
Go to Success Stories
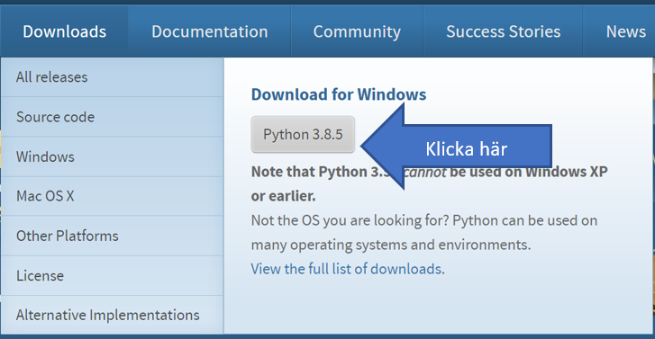(503, 31)
